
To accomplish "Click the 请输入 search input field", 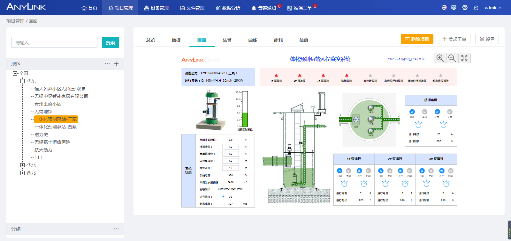I will click(54, 42).
